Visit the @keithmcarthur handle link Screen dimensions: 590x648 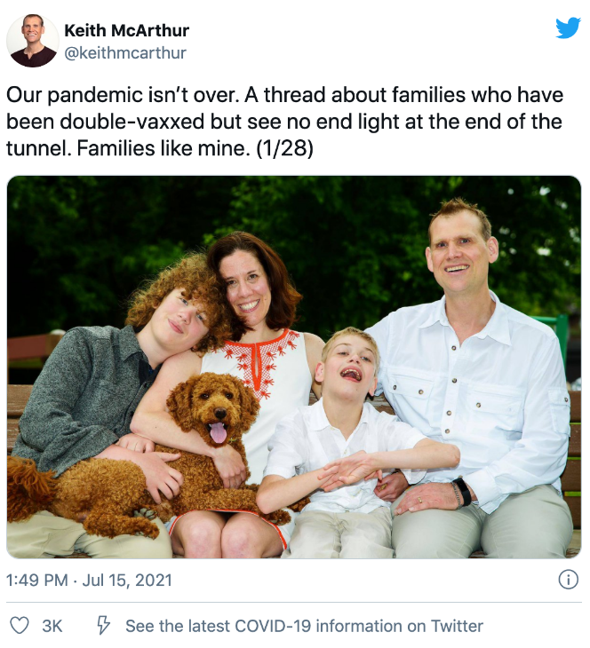click(x=125, y=53)
